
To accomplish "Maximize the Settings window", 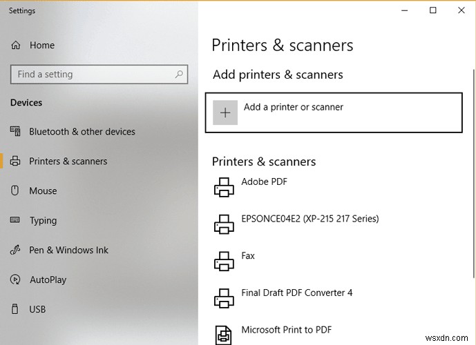I will click(433, 10).
